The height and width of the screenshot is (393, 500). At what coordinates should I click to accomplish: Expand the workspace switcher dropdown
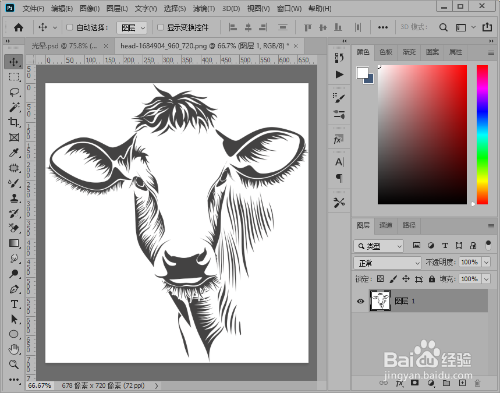(474, 27)
